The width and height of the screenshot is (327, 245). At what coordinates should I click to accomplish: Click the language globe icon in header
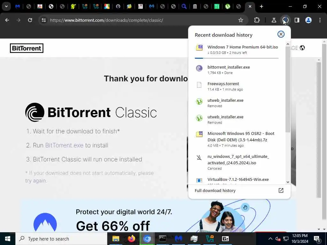(x=302, y=48)
